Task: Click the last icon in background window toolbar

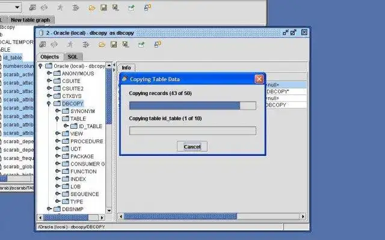Action: coord(147,8)
